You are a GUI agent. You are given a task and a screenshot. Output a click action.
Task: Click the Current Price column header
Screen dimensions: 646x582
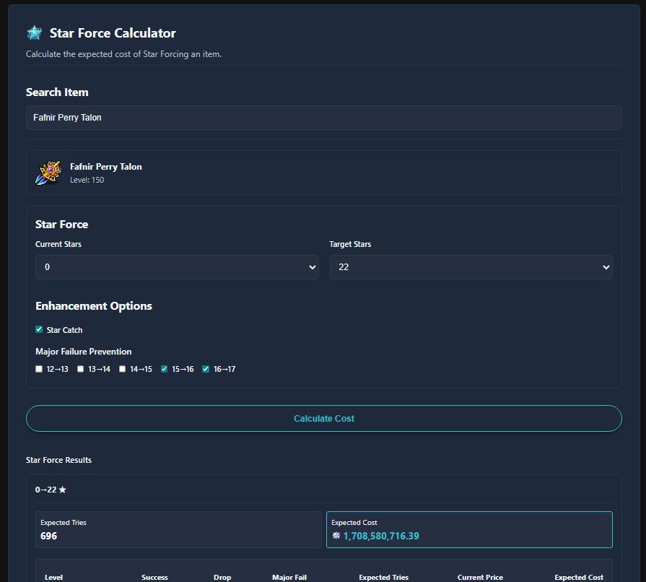point(480,577)
